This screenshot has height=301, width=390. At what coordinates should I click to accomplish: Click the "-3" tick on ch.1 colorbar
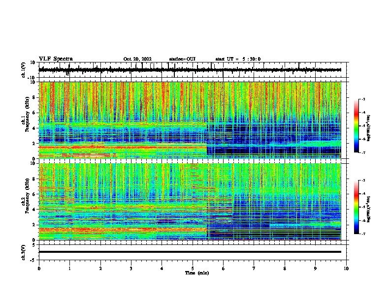click(x=363, y=99)
